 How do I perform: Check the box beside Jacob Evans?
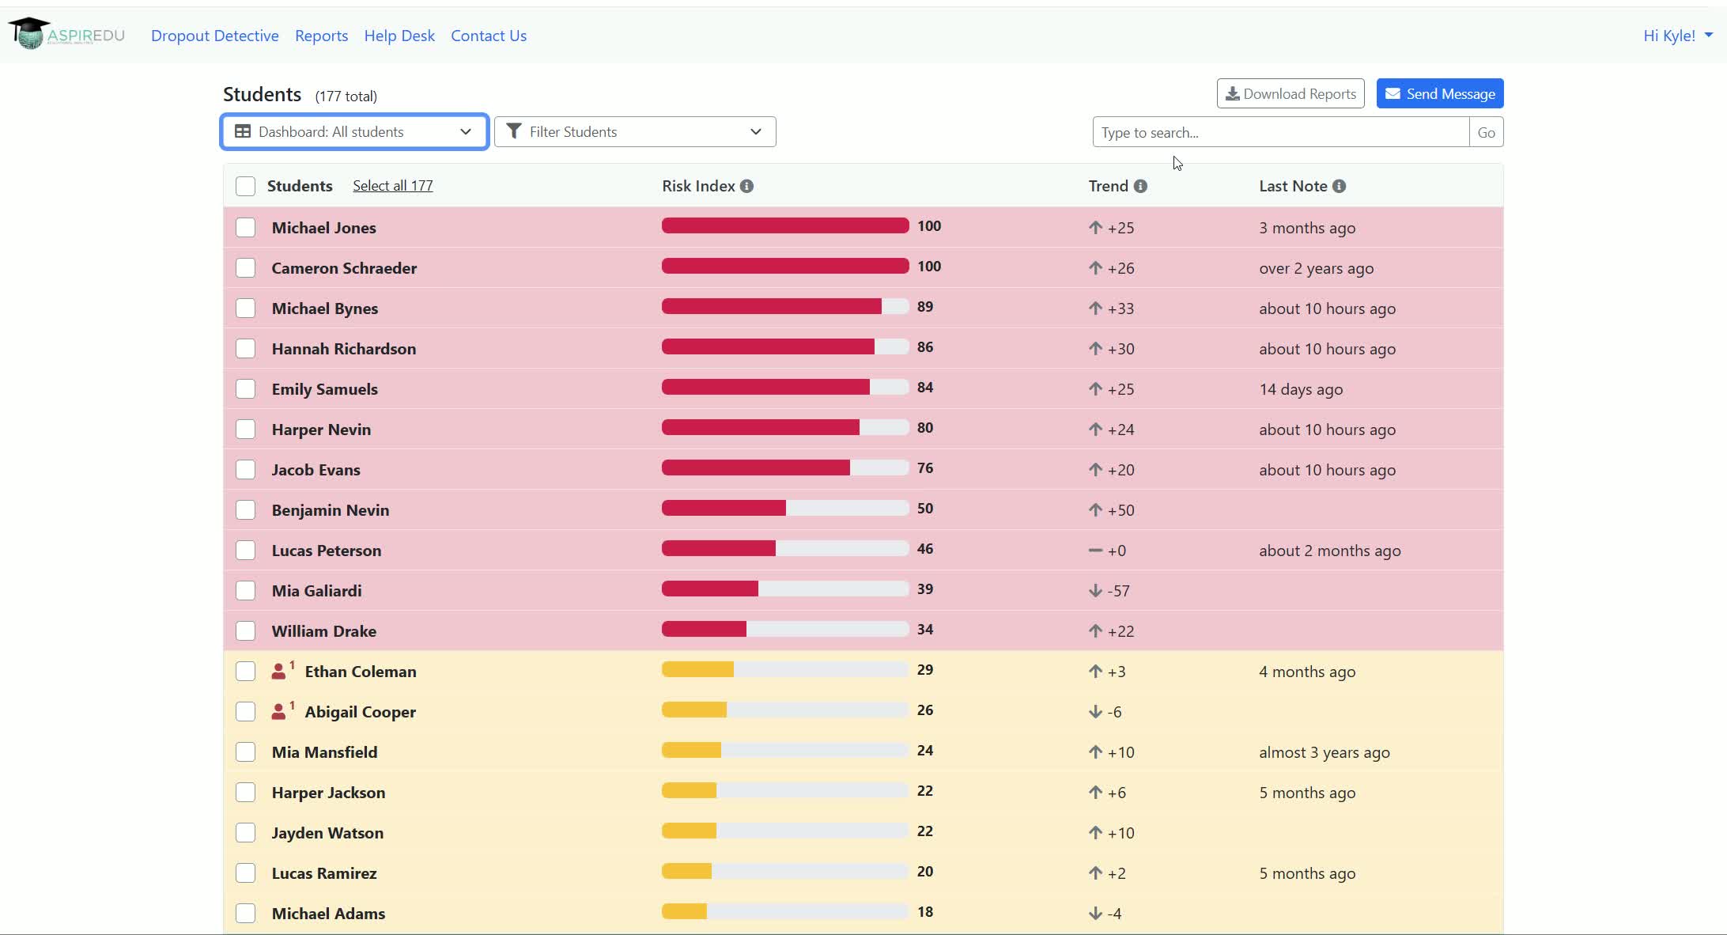pyautogui.click(x=245, y=470)
